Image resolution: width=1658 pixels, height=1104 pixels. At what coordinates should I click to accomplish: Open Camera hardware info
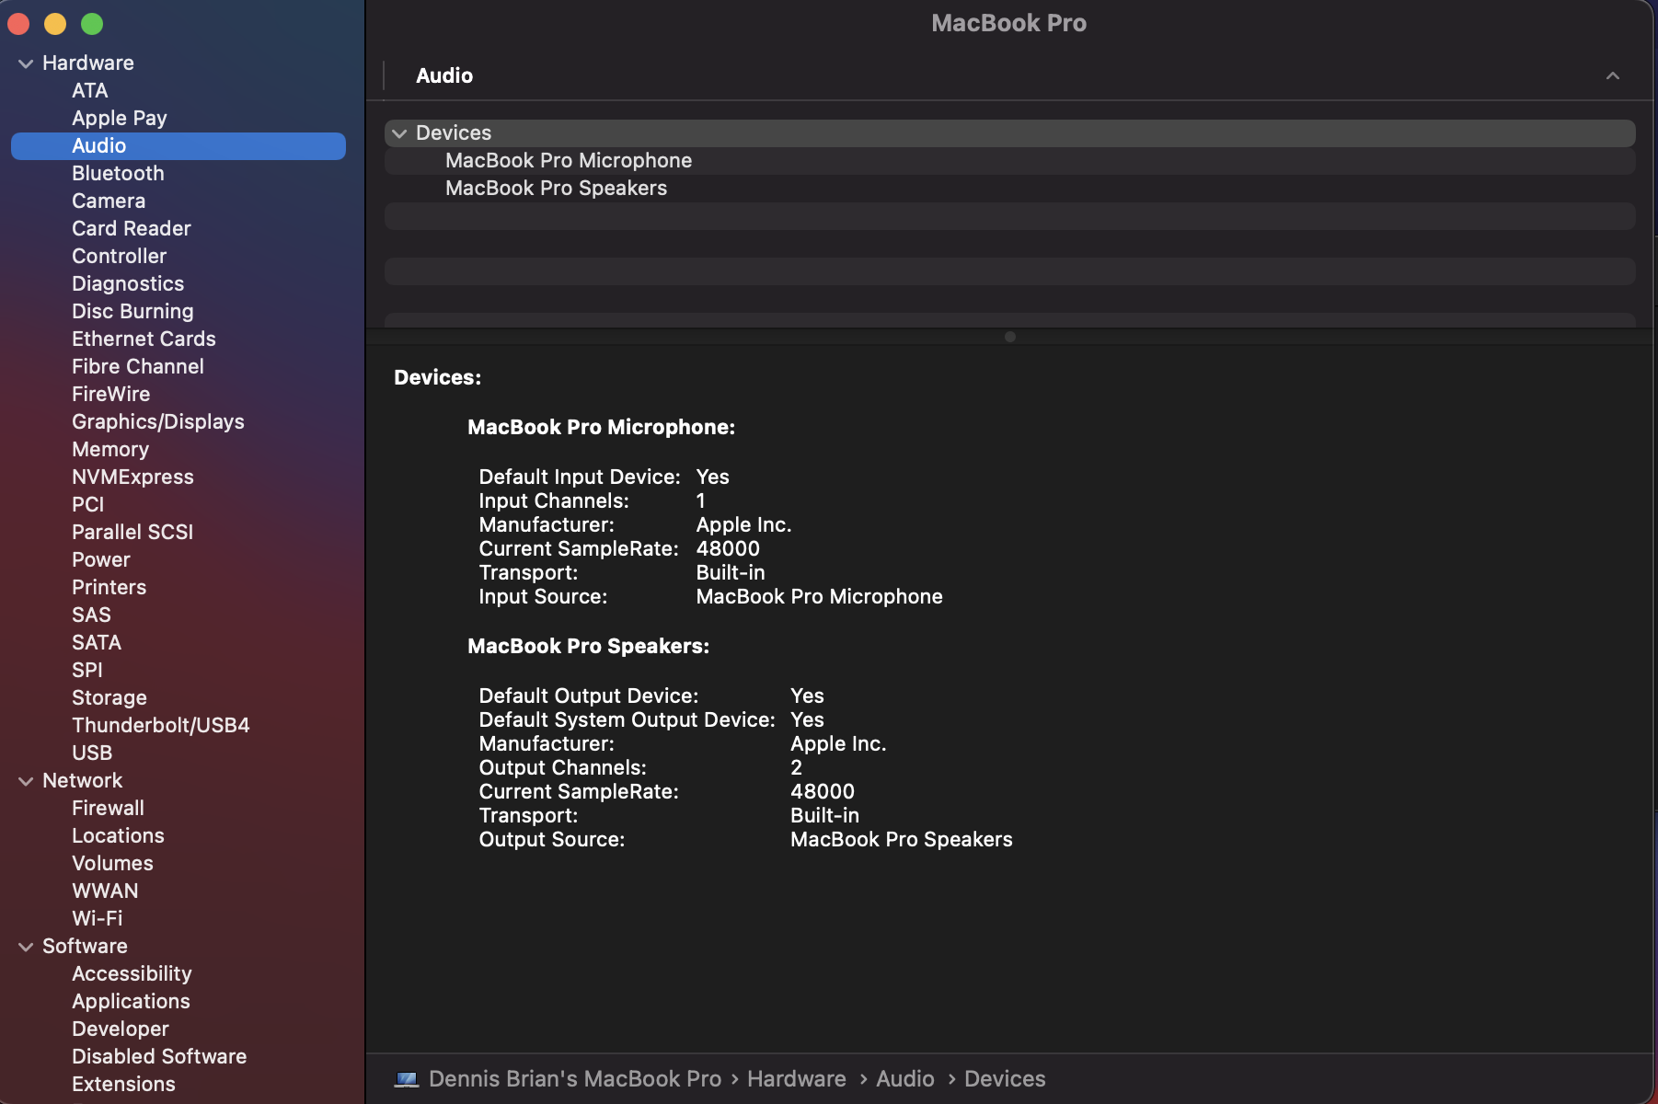(x=109, y=201)
